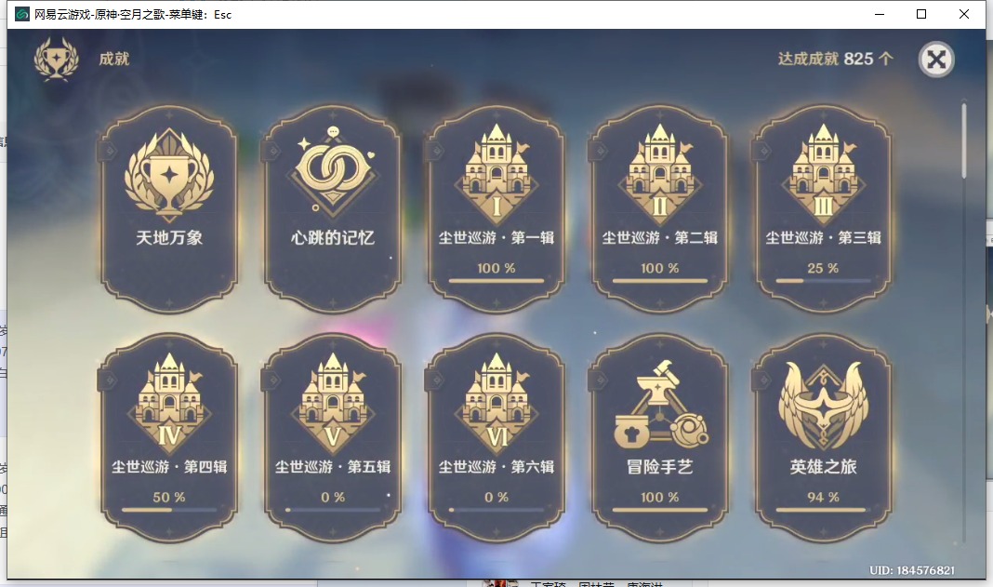Click the 心跳的记忆 card label
The image size is (993, 587).
(333, 238)
